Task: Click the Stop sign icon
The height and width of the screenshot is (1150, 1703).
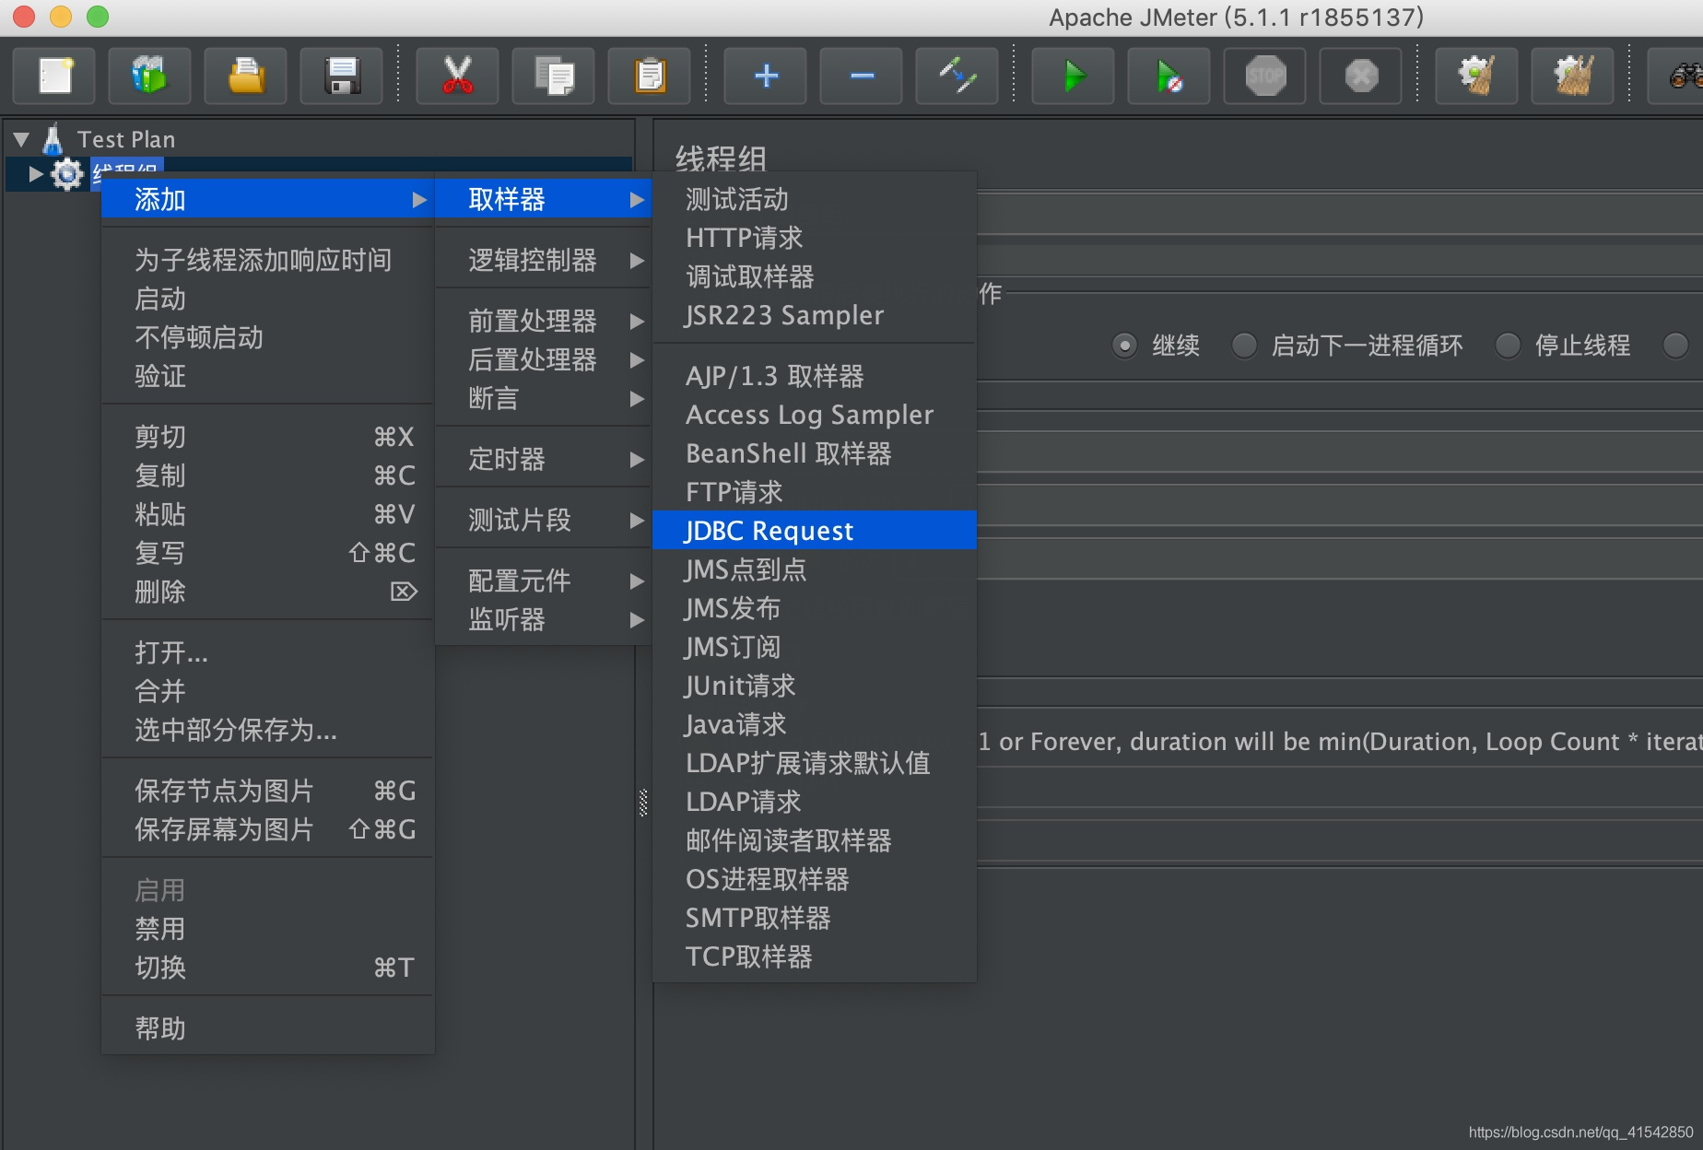Action: click(1265, 76)
